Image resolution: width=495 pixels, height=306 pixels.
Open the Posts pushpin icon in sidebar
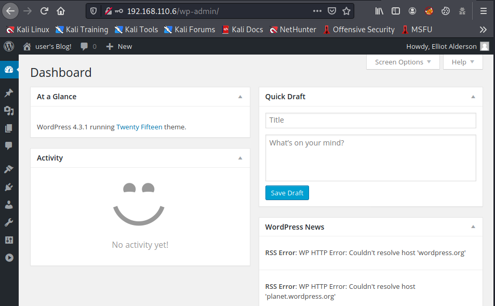click(x=9, y=93)
